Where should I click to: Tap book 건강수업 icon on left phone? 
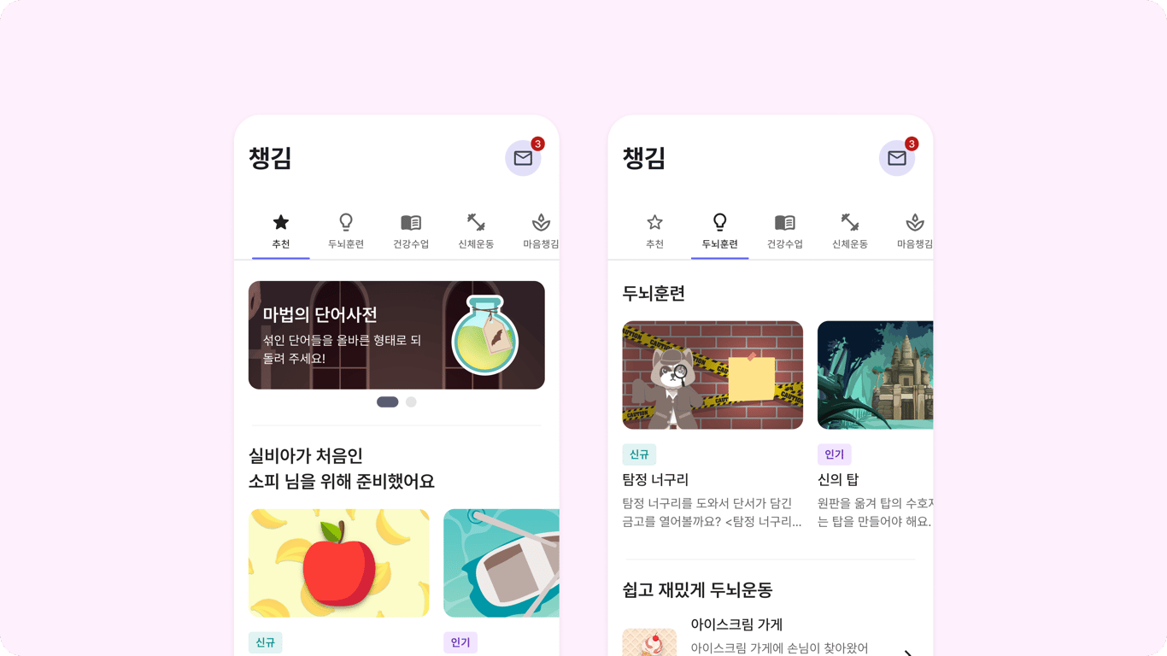tap(411, 222)
